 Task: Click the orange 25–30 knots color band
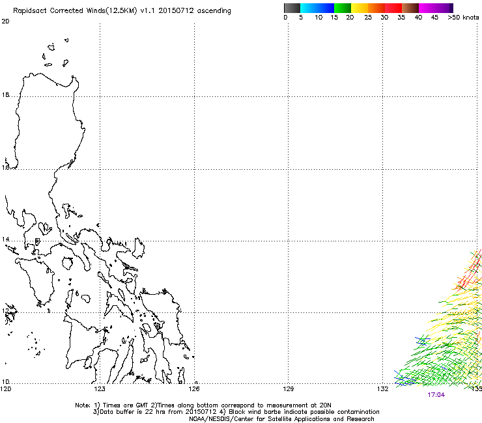tap(376, 8)
